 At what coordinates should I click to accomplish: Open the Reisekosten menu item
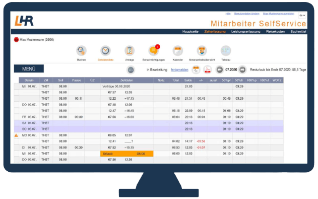275,32
